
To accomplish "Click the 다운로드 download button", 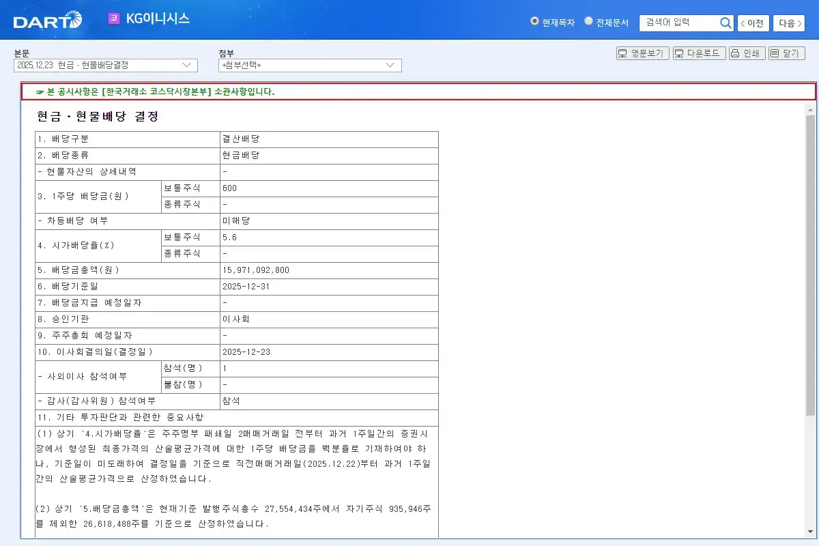I will [x=699, y=53].
